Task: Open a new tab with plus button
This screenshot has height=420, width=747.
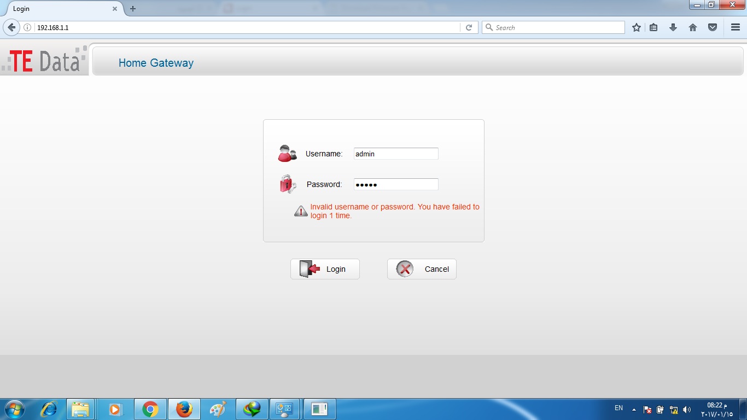Action: click(x=133, y=9)
